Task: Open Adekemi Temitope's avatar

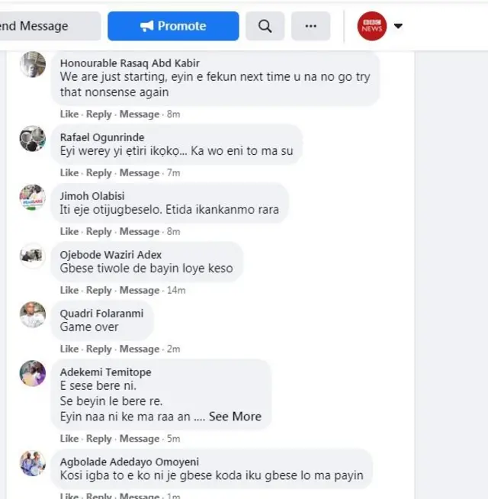Action: (33, 373)
